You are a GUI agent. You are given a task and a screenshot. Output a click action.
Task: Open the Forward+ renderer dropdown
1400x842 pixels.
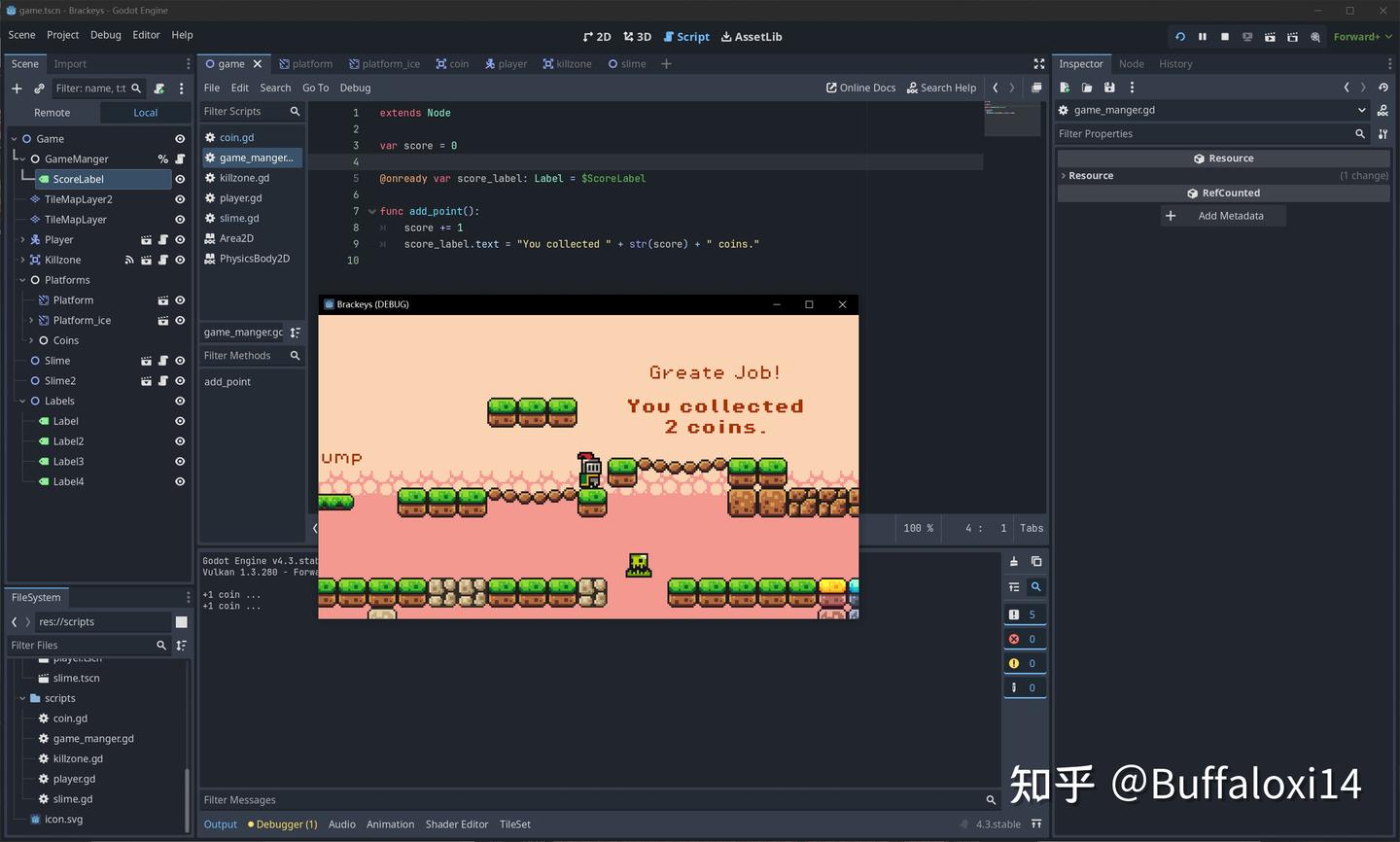(1361, 36)
